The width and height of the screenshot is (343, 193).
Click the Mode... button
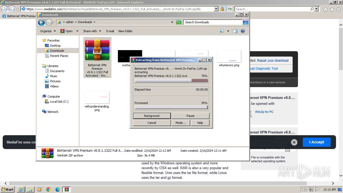click(x=181, y=123)
